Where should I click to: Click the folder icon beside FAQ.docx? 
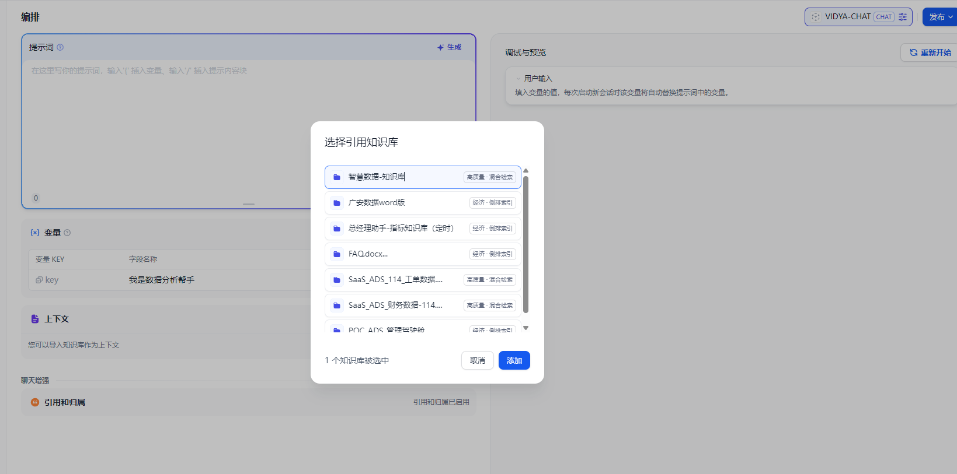coord(337,254)
